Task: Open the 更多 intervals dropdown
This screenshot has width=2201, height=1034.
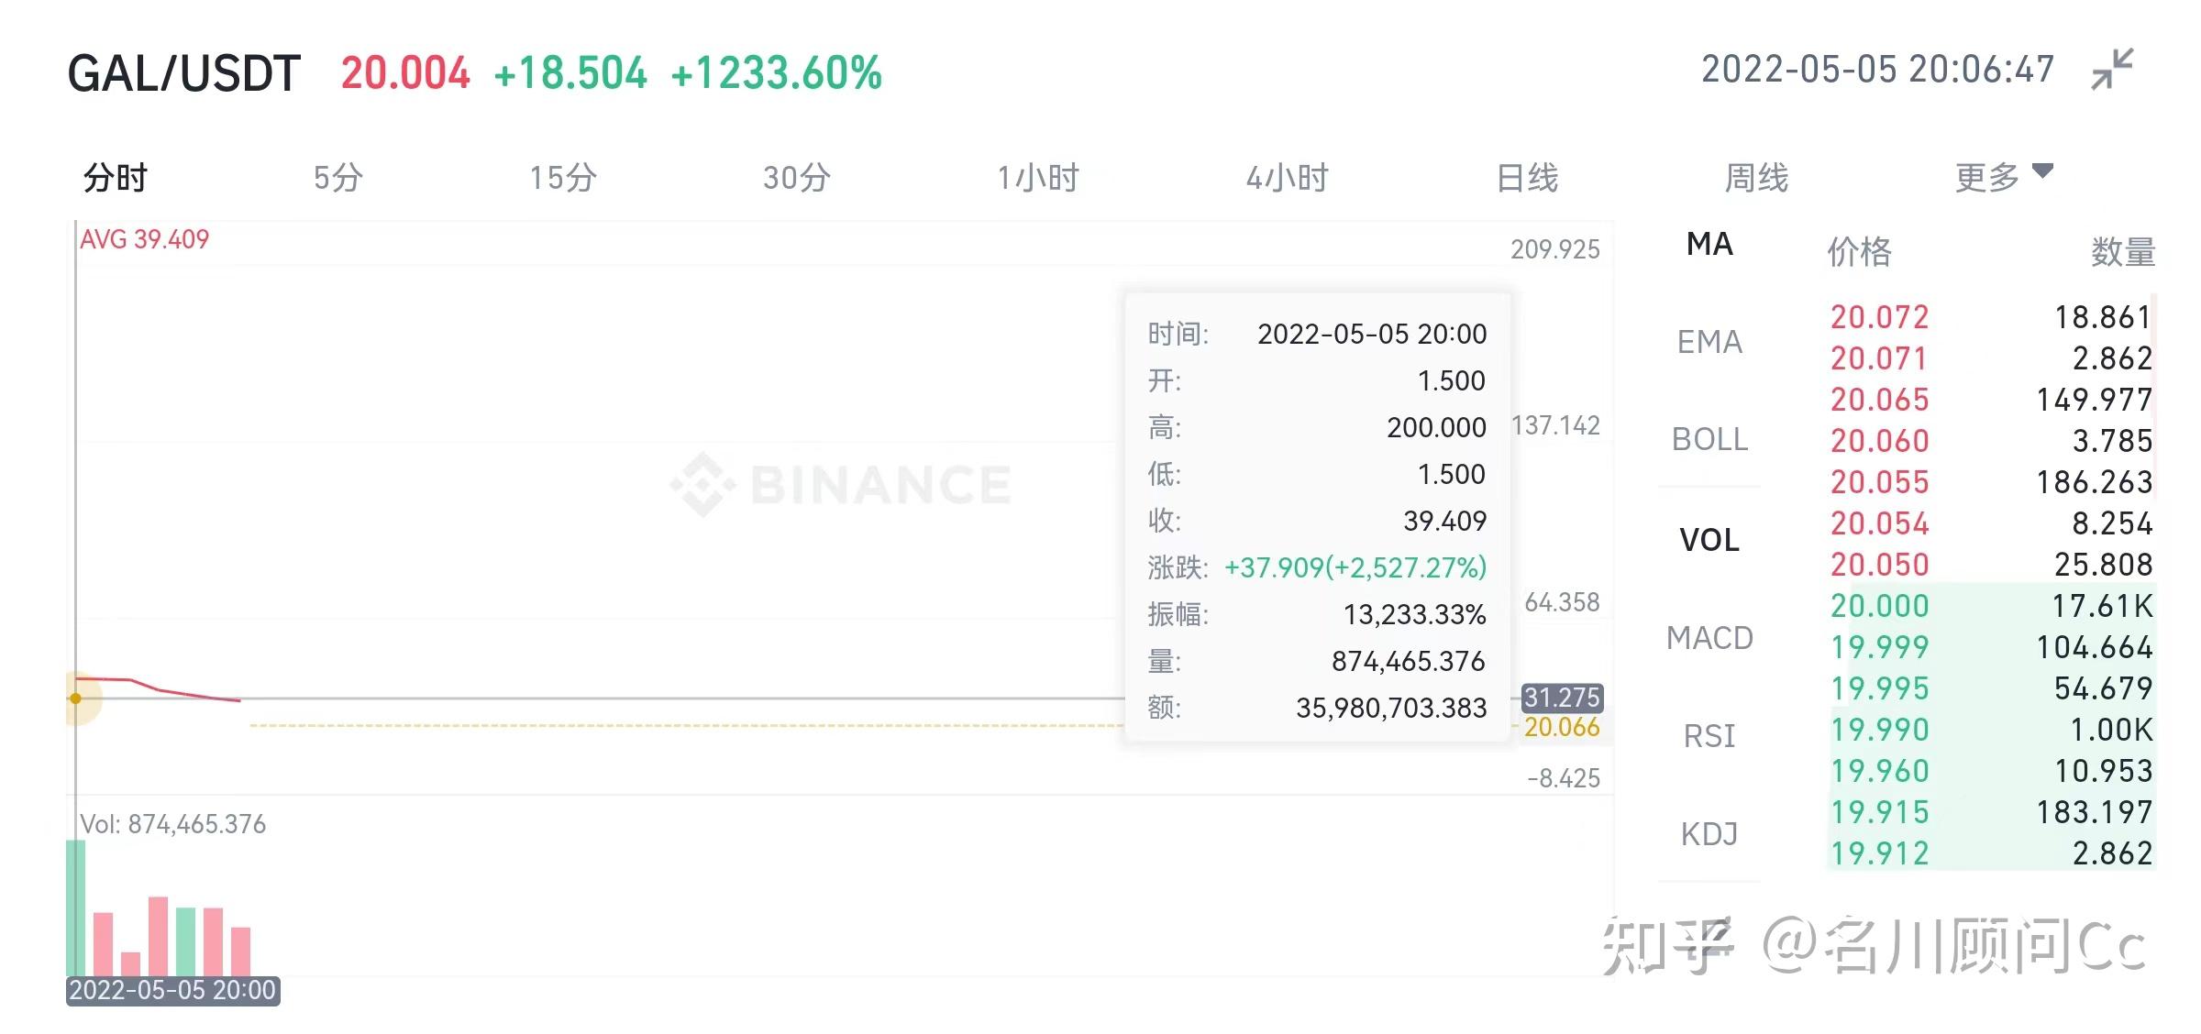Action: (x=2002, y=176)
